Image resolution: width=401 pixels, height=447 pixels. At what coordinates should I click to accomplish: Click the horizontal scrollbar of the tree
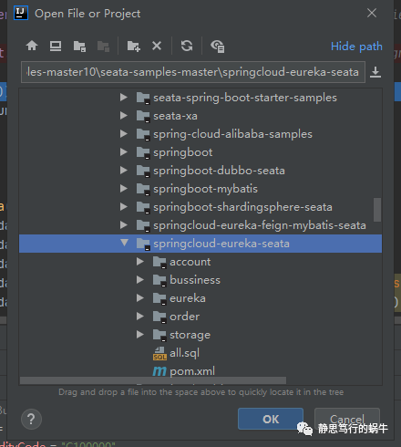[153, 380]
